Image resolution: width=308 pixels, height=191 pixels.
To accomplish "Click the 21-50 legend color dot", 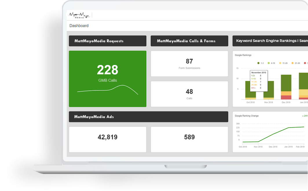I will (x=293, y=63).
